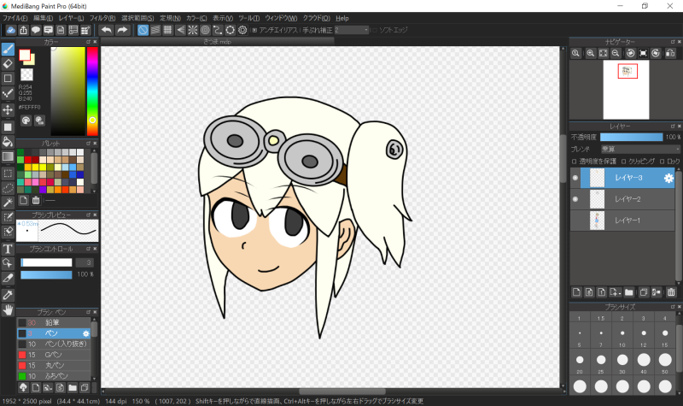The width and height of the screenshot is (683, 406).
Task: Click the layer opacity slider
Action: tap(631, 137)
